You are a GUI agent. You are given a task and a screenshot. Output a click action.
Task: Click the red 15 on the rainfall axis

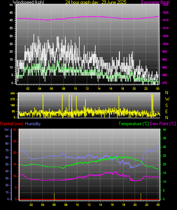coord(15,165)
